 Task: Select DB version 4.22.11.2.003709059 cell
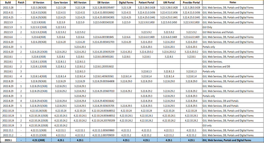(x=103, y=135)
